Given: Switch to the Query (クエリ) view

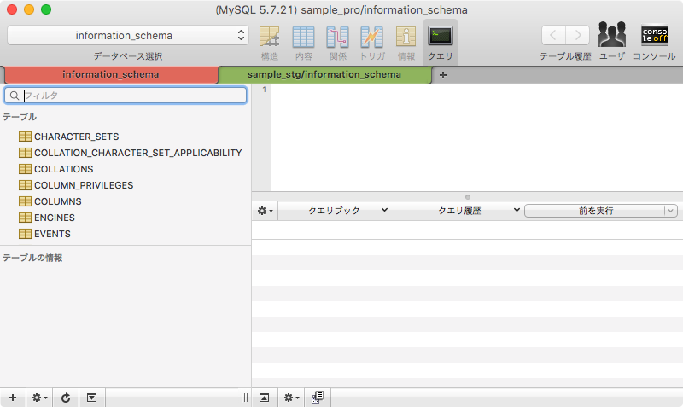Looking at the screenshot, I should 441,42.
